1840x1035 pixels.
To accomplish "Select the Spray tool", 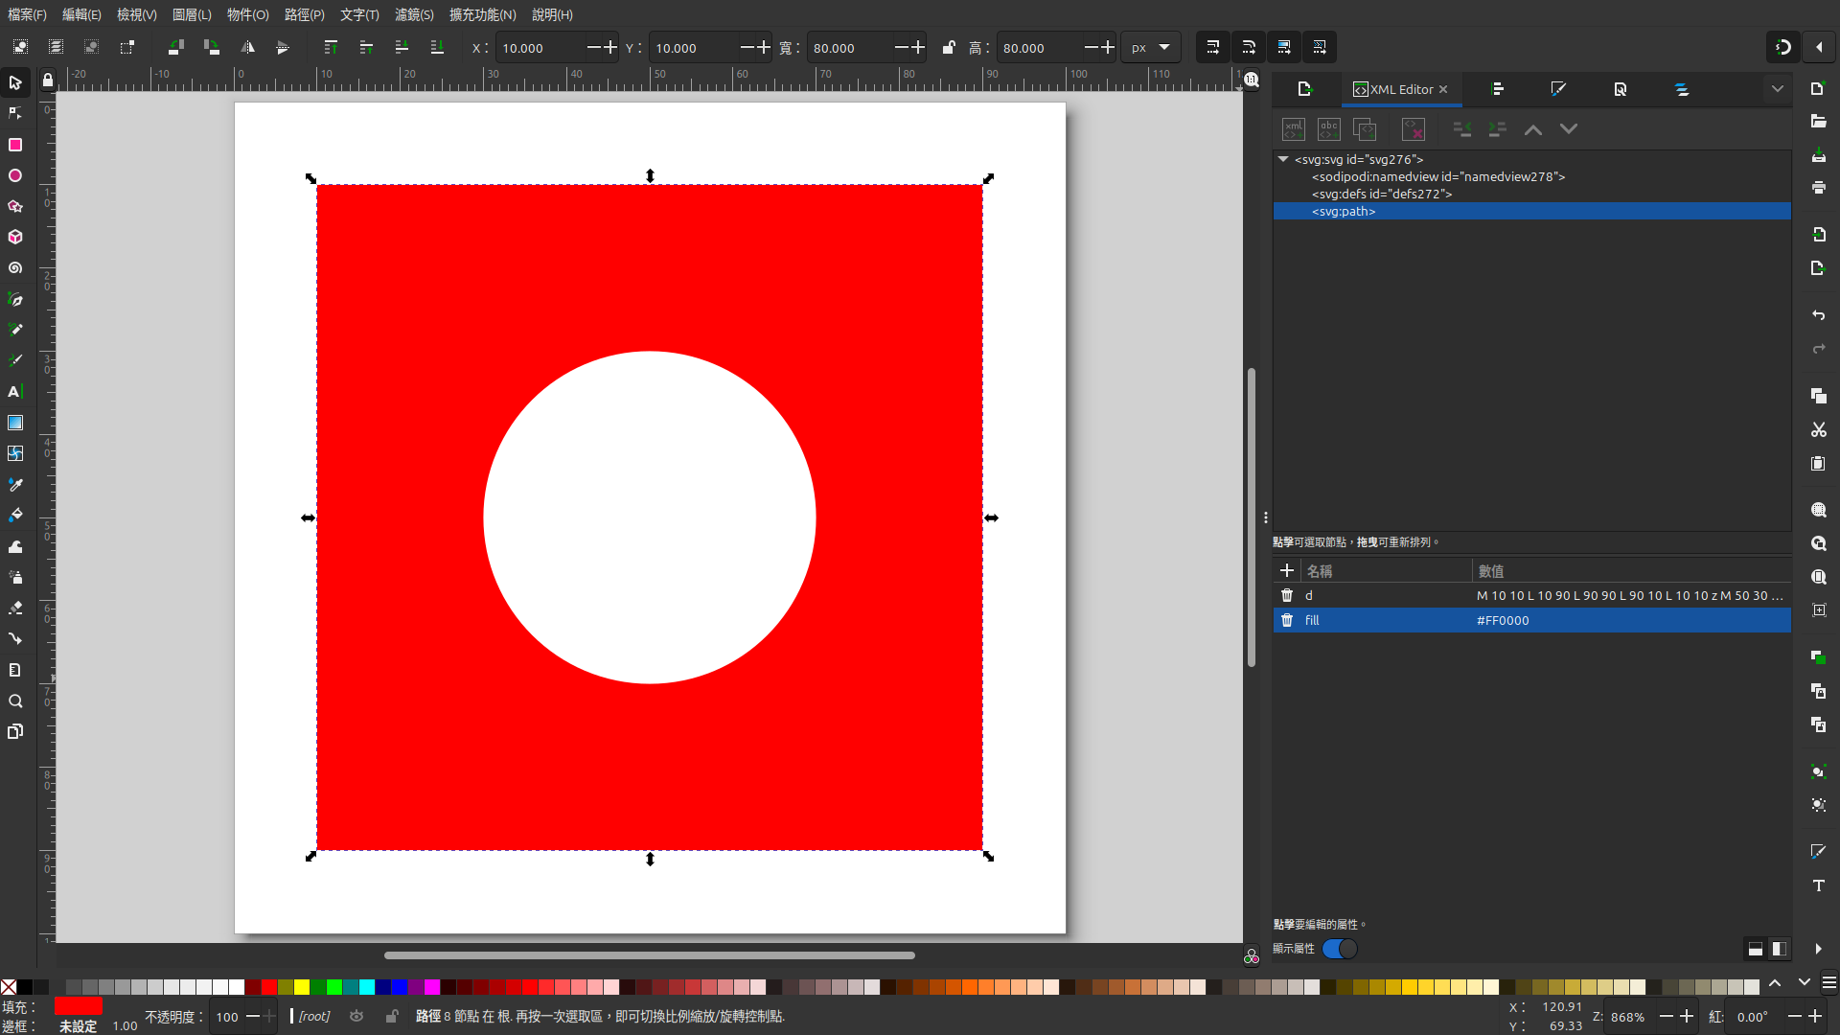I will pos(15,577).
